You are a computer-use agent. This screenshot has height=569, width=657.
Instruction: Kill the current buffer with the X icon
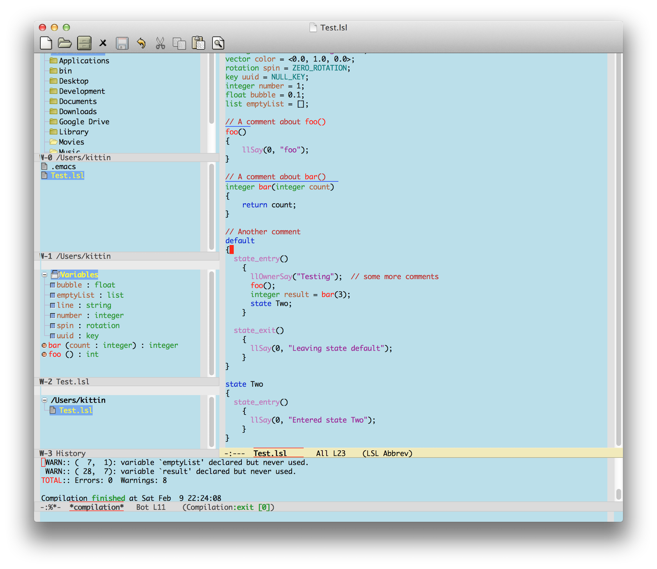[103, 43]
